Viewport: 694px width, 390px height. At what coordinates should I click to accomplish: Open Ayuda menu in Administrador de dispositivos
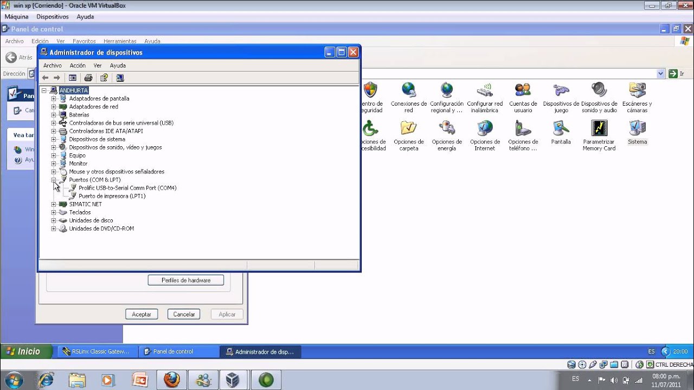point(118,66)
